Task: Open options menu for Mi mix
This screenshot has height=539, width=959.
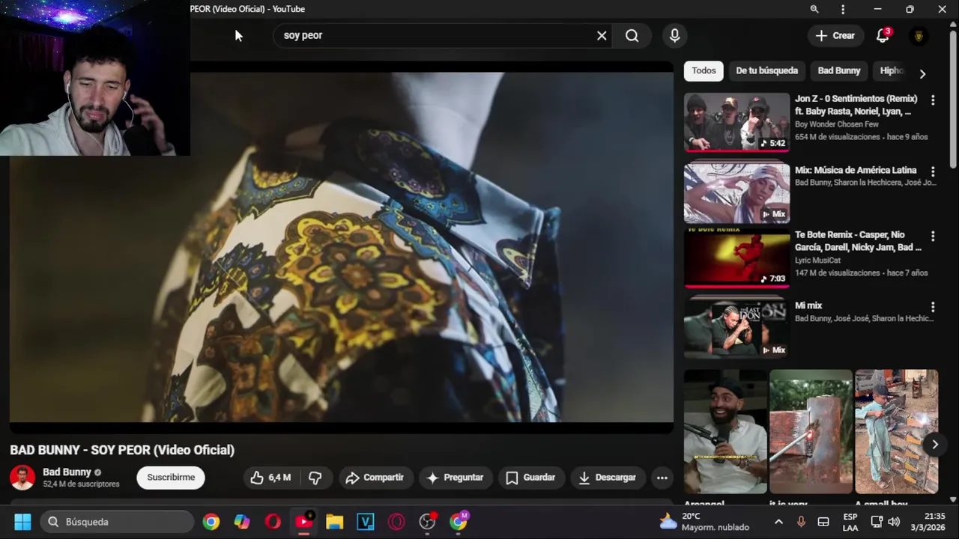Action: [933, 307]
